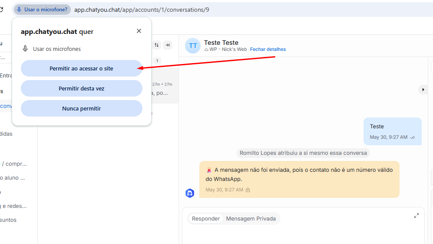Click the blue bot avatar beside the warning message
The width and height of the screenshot is (433, 244).
pos(190,193)
